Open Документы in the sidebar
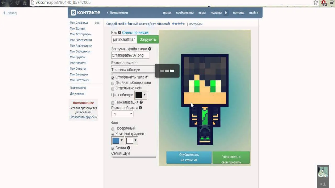Image resolution: width=335 pixels, height=188 pixels. [x=77, y=93]
